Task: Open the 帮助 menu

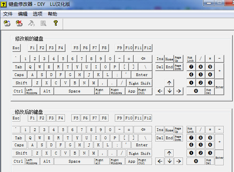Action: click(53, 14)
